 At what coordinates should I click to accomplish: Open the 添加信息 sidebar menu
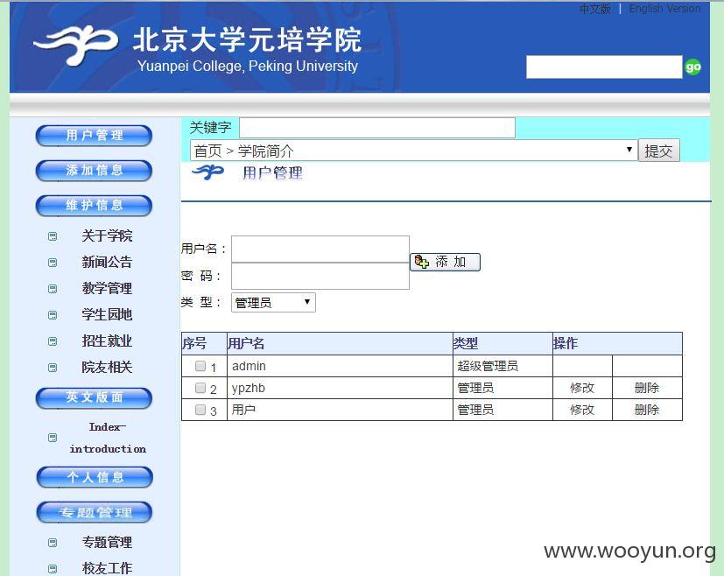pos(94,171)
